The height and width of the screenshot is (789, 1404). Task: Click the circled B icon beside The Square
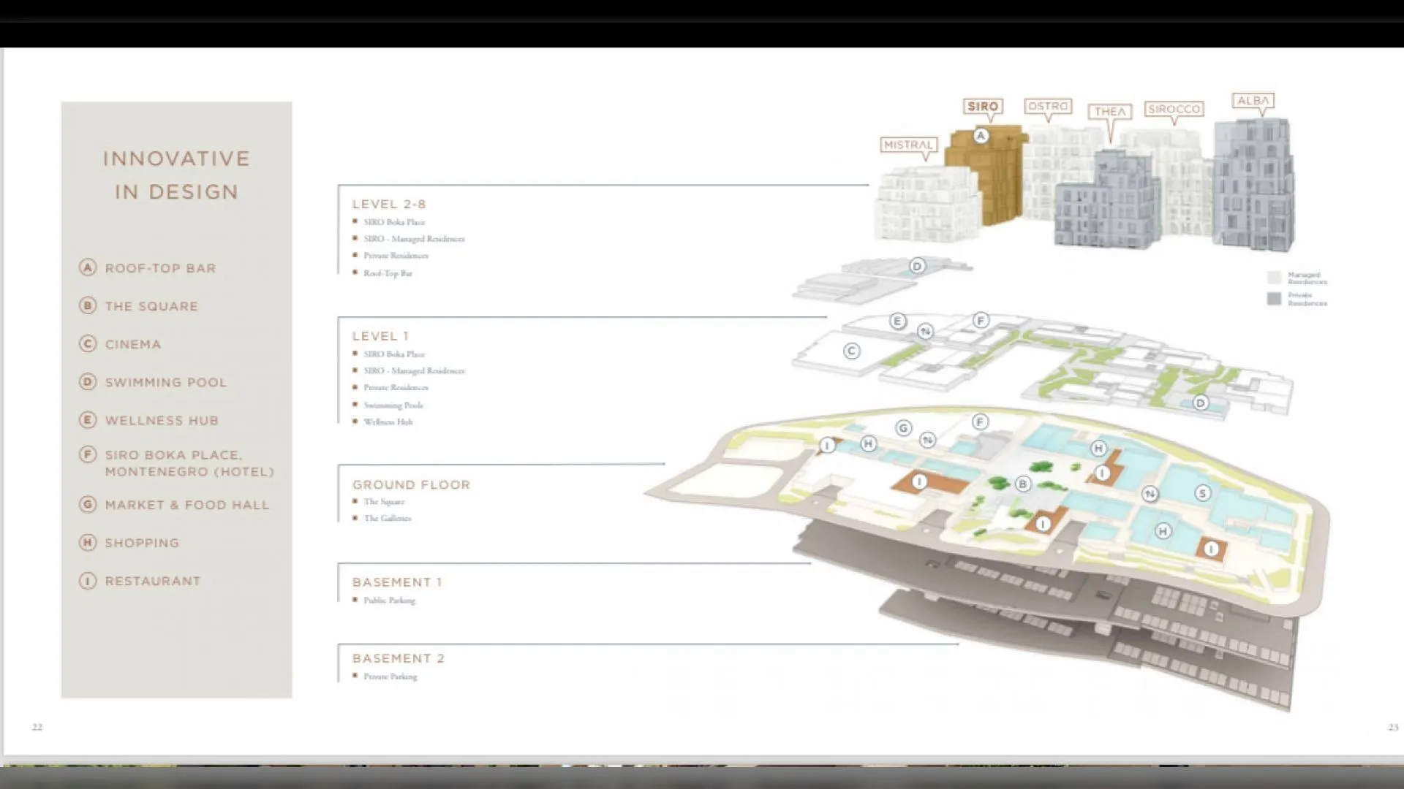(88, 305)
